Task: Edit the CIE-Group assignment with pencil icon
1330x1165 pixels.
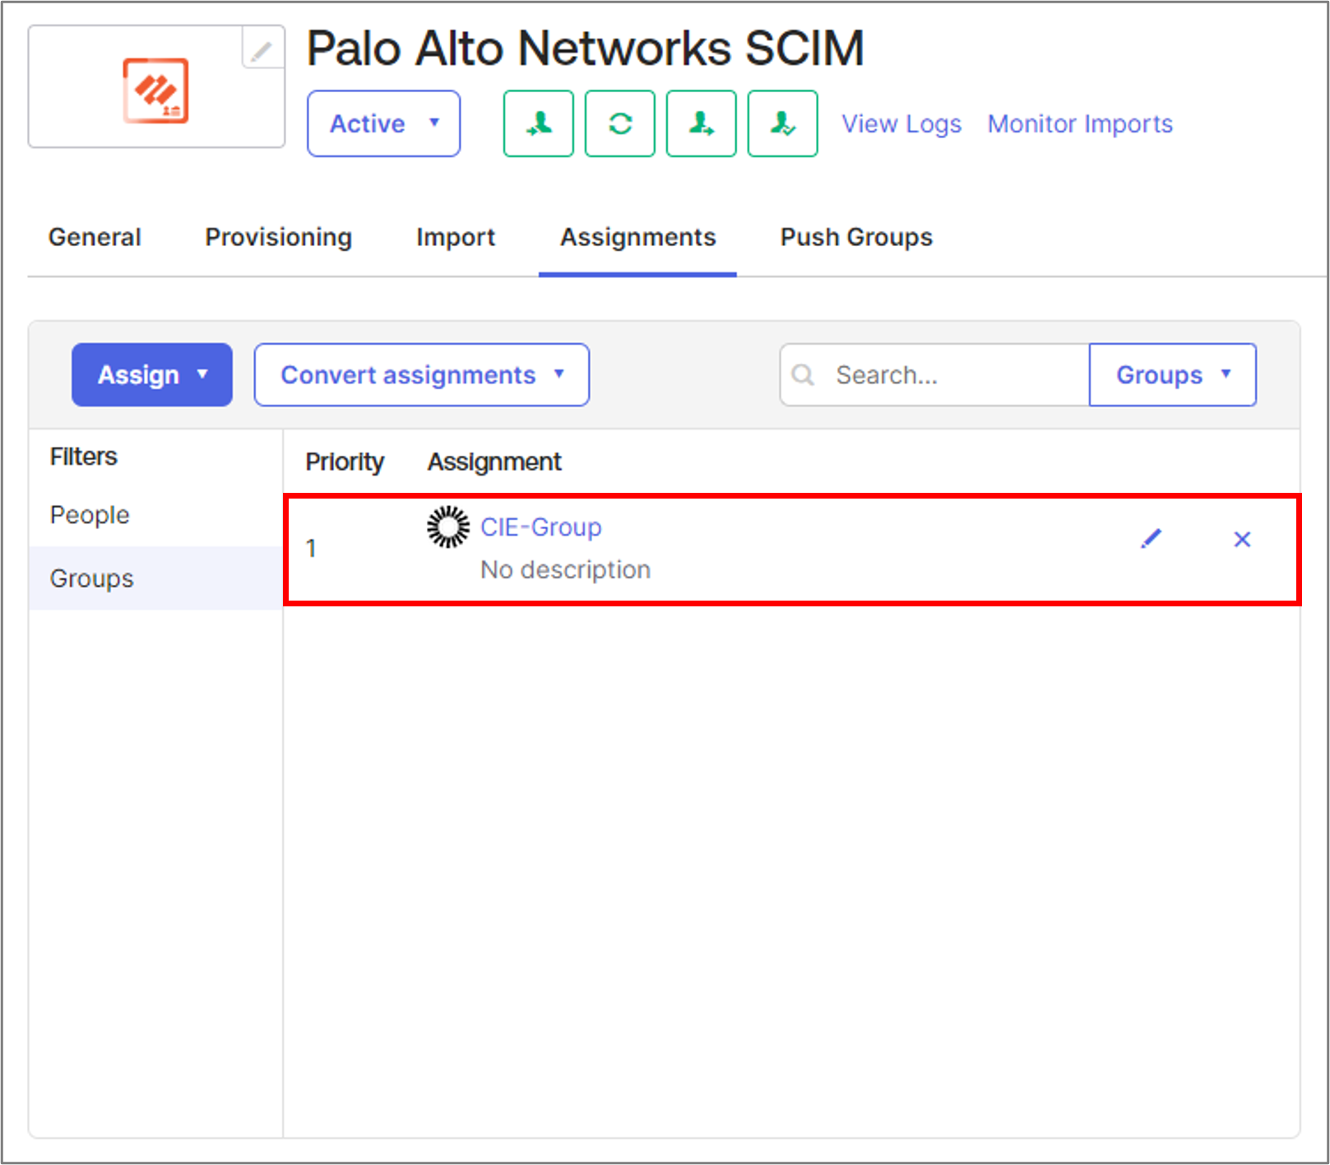Action: (x=1152, y=539)
